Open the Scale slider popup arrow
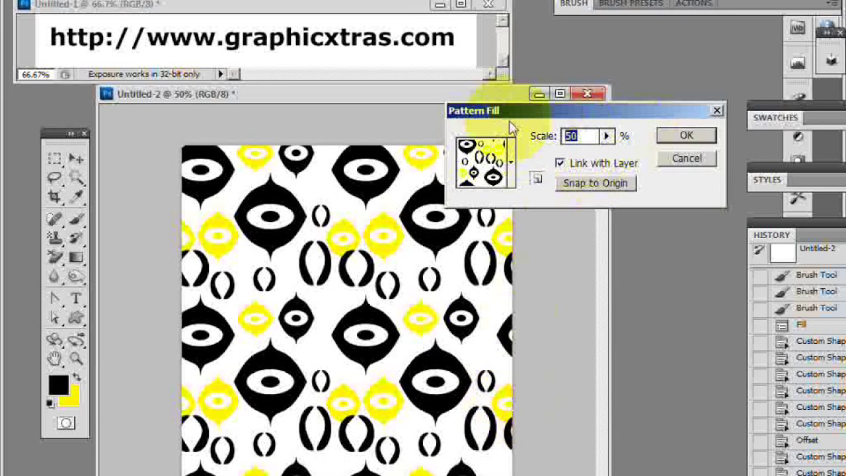Screen dimensions: 846x476 [606, 136]
